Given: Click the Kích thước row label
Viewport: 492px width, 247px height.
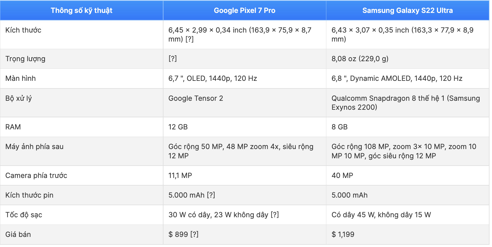Looking at the screenshot, I should [23, 30].
